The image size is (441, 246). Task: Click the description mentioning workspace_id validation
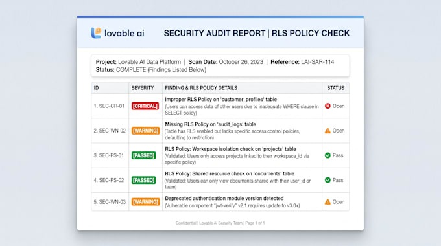click(x=237, y=159)
